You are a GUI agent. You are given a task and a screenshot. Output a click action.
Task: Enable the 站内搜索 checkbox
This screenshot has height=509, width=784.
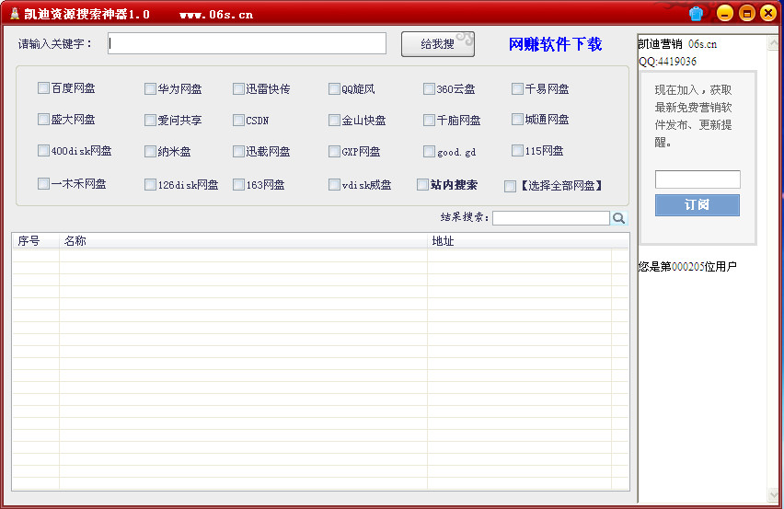tap(422, 184)
